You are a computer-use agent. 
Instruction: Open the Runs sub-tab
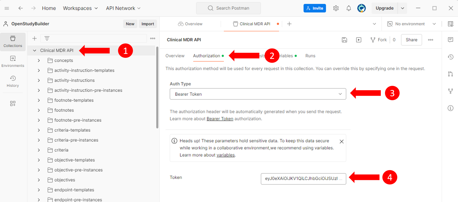tap(310, 56)
